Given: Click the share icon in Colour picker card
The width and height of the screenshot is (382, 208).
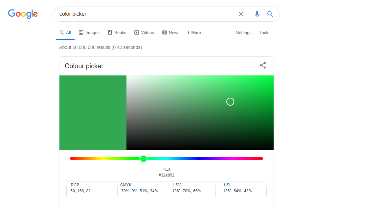Looking at the screenshot, I should point(263,65).
